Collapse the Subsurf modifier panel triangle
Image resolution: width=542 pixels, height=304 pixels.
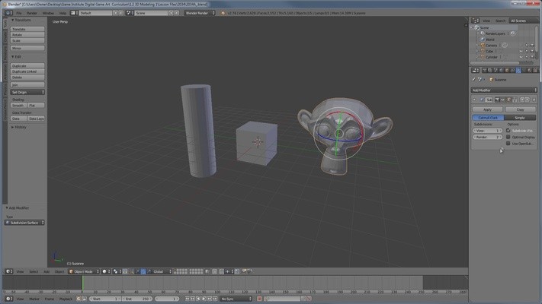475,100
